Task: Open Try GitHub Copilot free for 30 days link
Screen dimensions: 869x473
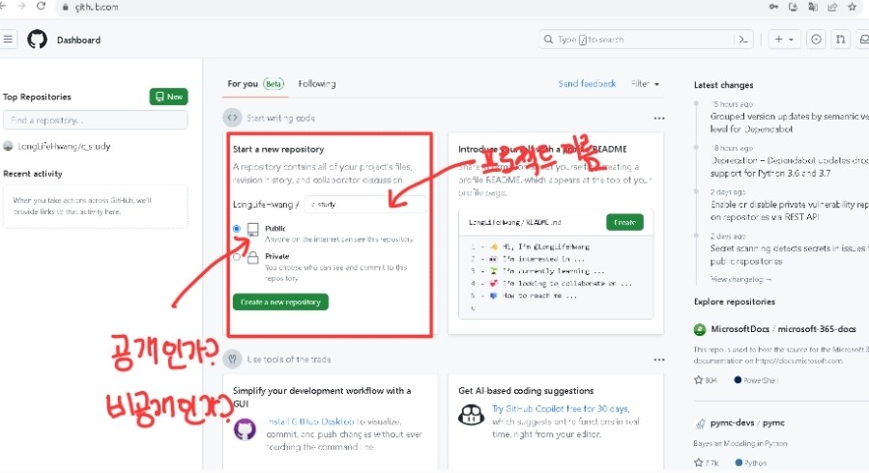Action: point(561,409)
